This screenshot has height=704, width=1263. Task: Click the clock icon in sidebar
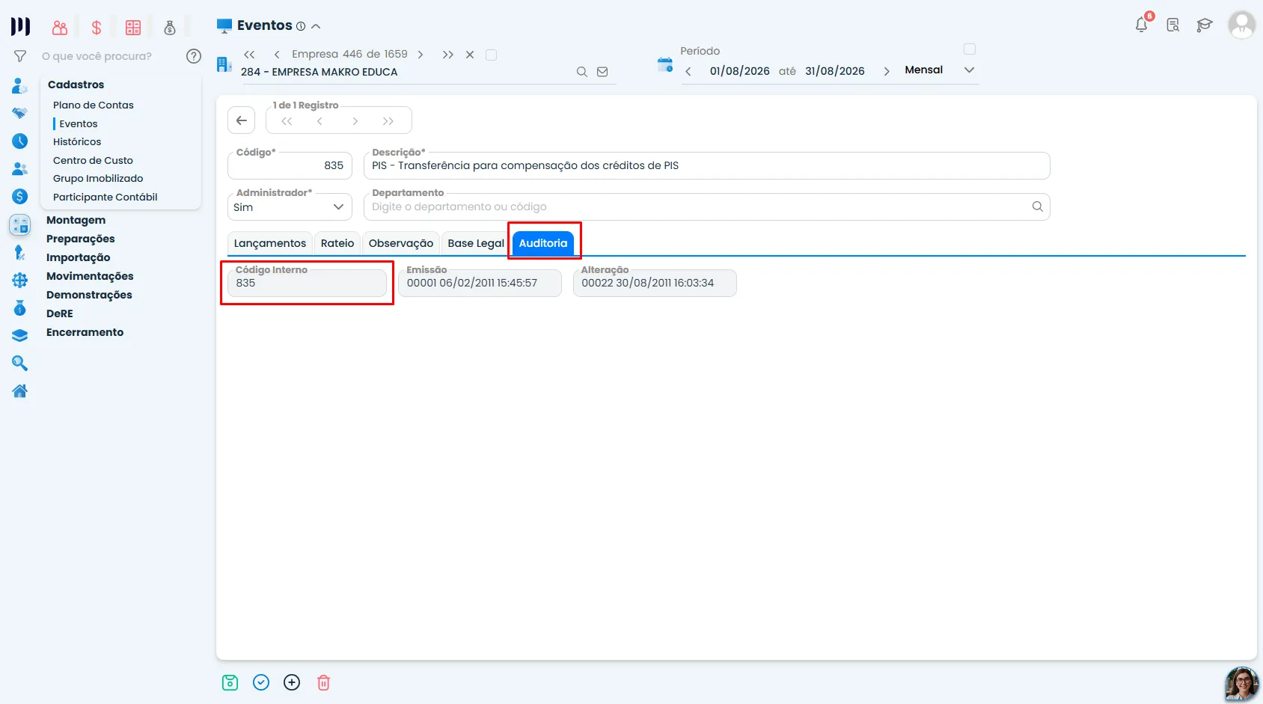click(x=20, y=141)
